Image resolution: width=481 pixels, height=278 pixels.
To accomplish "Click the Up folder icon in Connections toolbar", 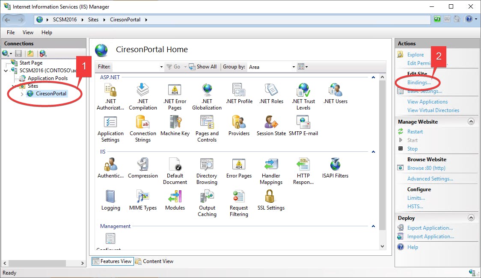I will pyautogui.click(x=30, y=53).
